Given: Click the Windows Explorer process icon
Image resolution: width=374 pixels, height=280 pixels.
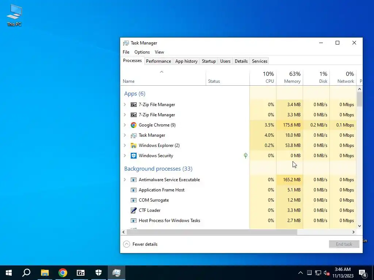Looking at the screenshot, I should coord(134,145).
